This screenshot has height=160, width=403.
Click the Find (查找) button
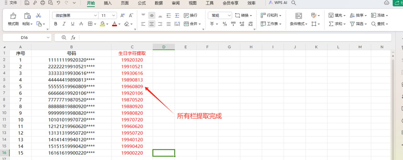(379, 24)
